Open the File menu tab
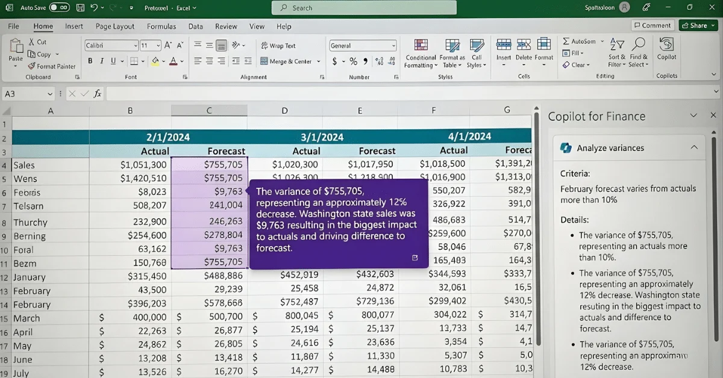Viewport: 723px width, 378px height. (13, 26)
